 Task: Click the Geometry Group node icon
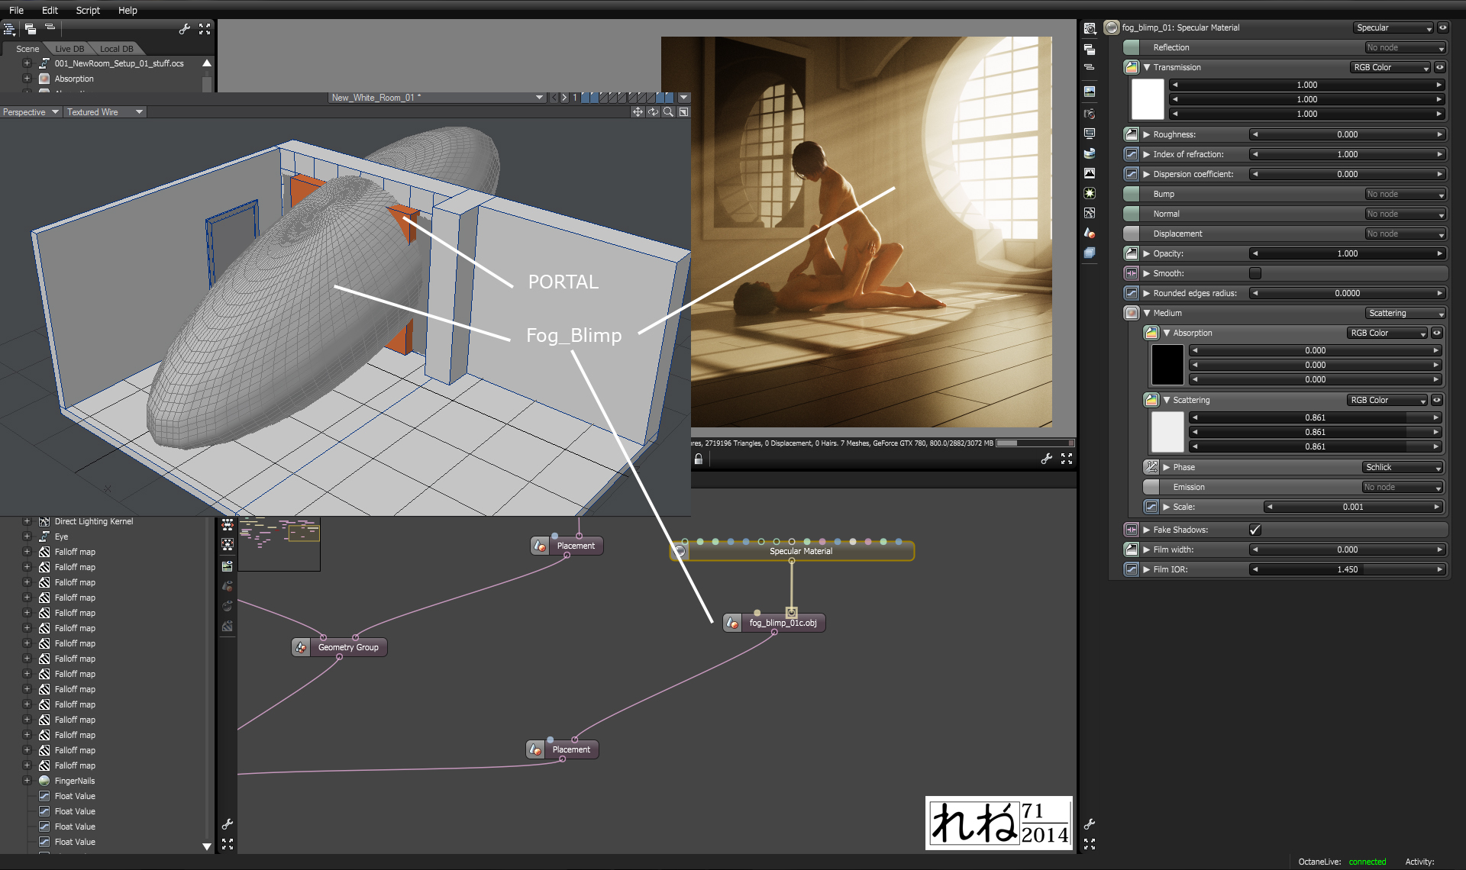[301, 647]
